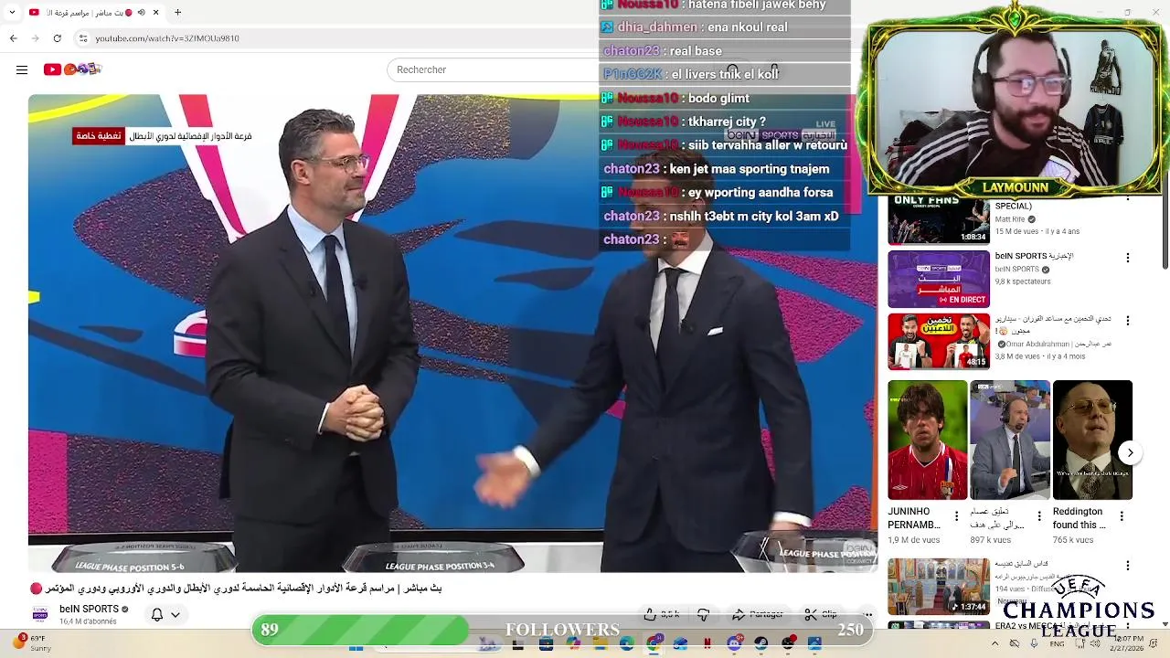Share the video using Partager
Image resolution: width=1170 pixels, height=658 pixels.
(756, 614)
